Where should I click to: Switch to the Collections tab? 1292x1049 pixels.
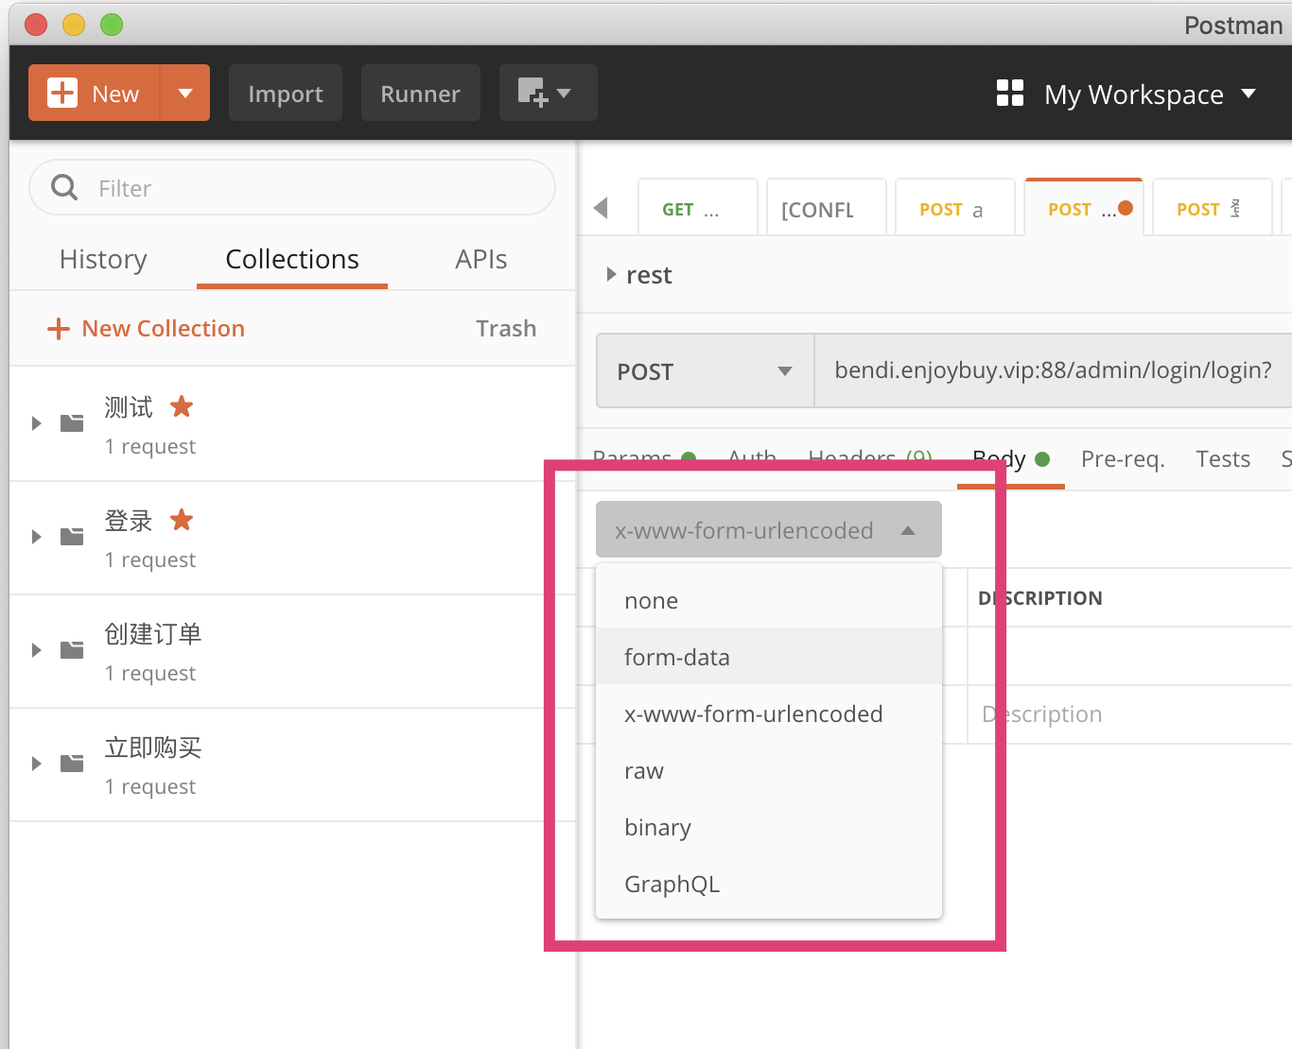pyautogui.click(x=292, y=259)
